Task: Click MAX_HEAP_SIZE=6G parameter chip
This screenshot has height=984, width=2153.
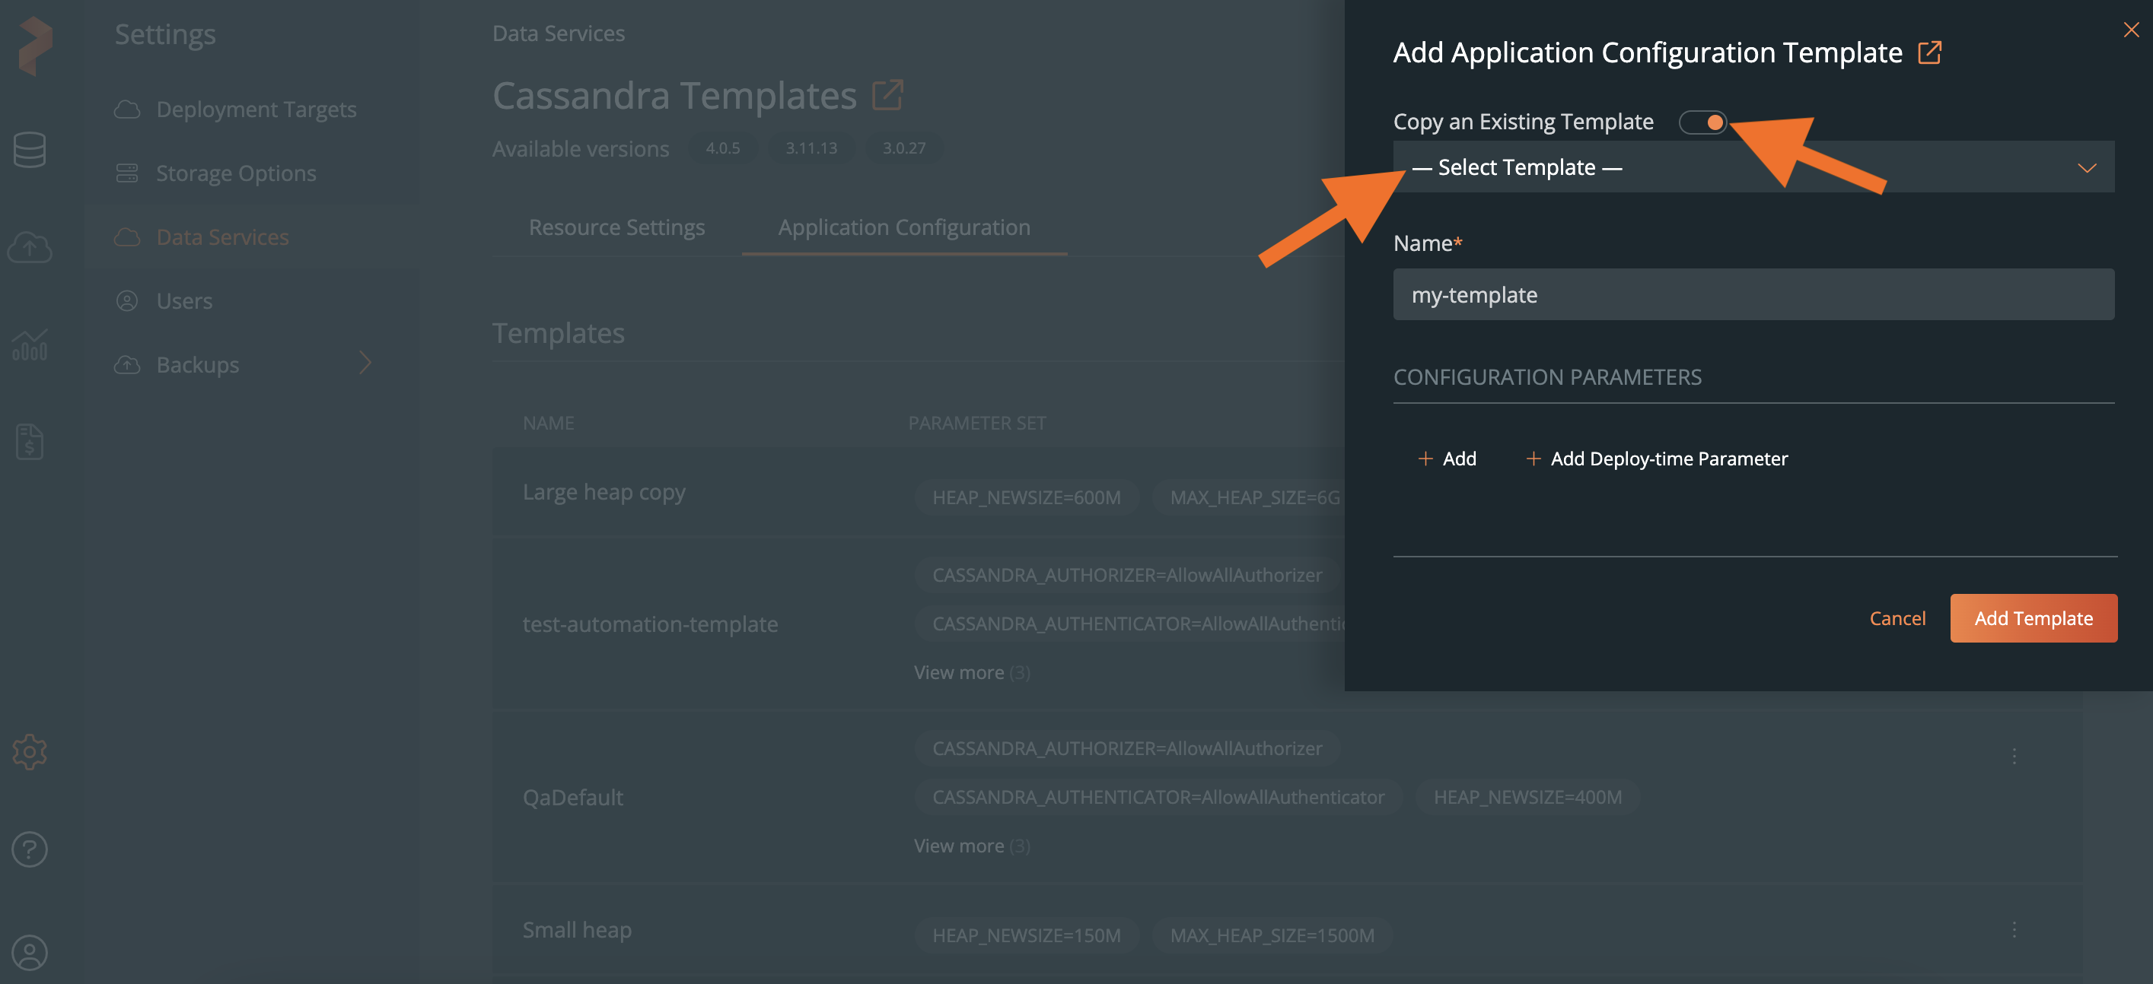Action: point(1249,498)
